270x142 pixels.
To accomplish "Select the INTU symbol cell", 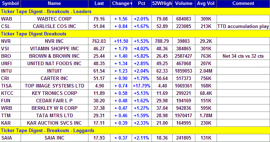I will tap(10, 71).
